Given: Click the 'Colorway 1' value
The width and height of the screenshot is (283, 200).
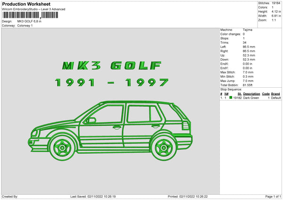Looking at the screenshot, I should [25, 25].
